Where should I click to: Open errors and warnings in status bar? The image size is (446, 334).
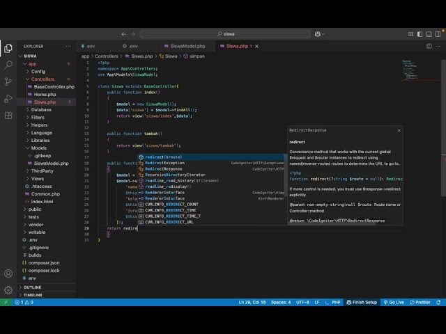point(24,302)
